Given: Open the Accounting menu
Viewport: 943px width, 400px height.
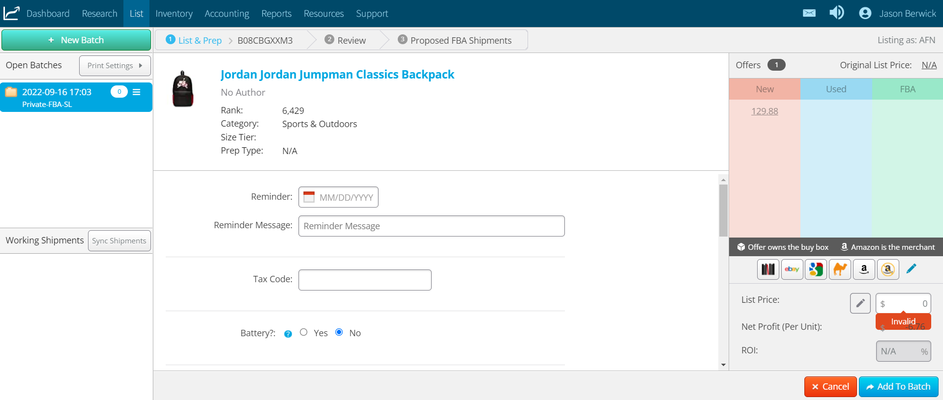Looking at the screenshot, I should 227,13.
